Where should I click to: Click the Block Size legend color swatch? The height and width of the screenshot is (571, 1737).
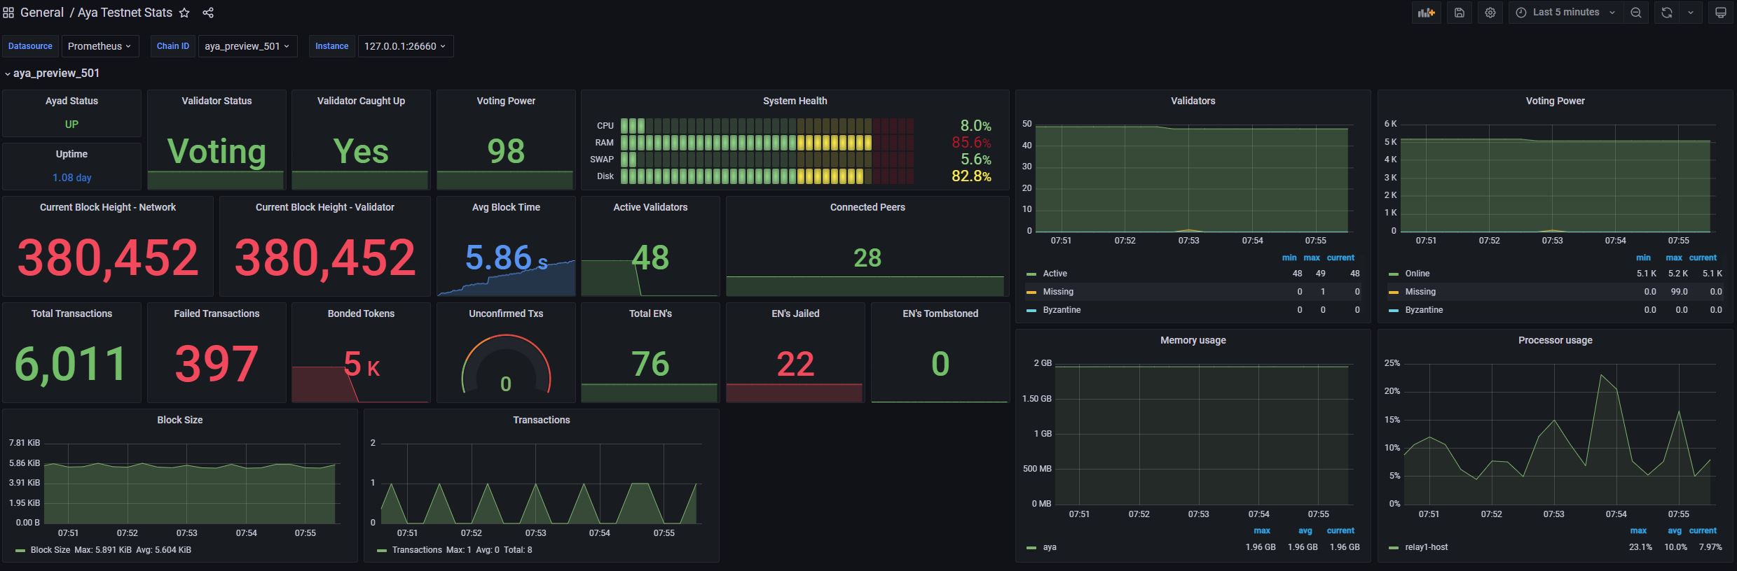tap(20, 550)
